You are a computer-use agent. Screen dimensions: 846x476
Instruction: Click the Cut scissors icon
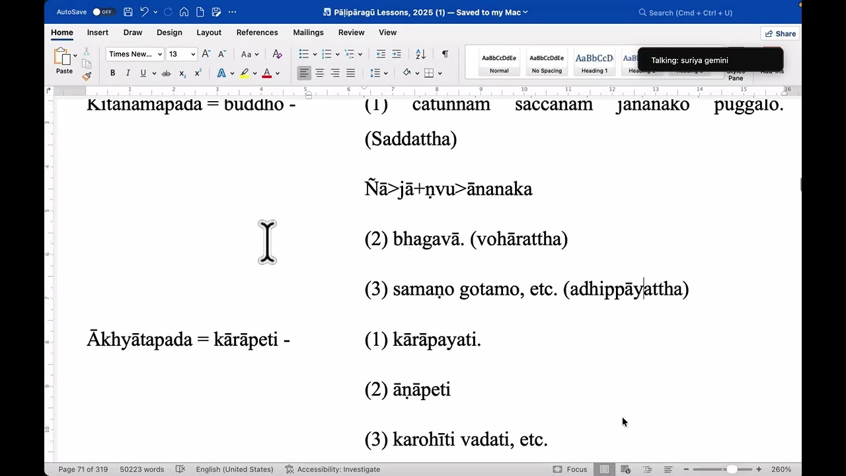[x=87, y=52]
